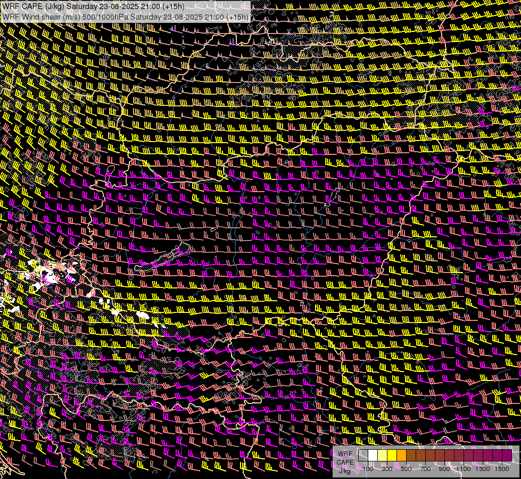Click the '500' legend value
Image resolution: width=521 pixels, height=479 pixels.
coord(406,469)
